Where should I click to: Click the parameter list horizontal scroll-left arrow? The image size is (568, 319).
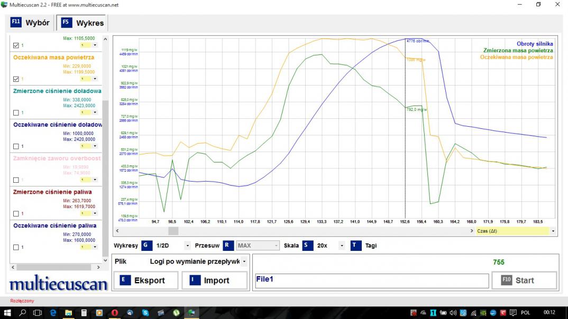click(x=13, y=267)
